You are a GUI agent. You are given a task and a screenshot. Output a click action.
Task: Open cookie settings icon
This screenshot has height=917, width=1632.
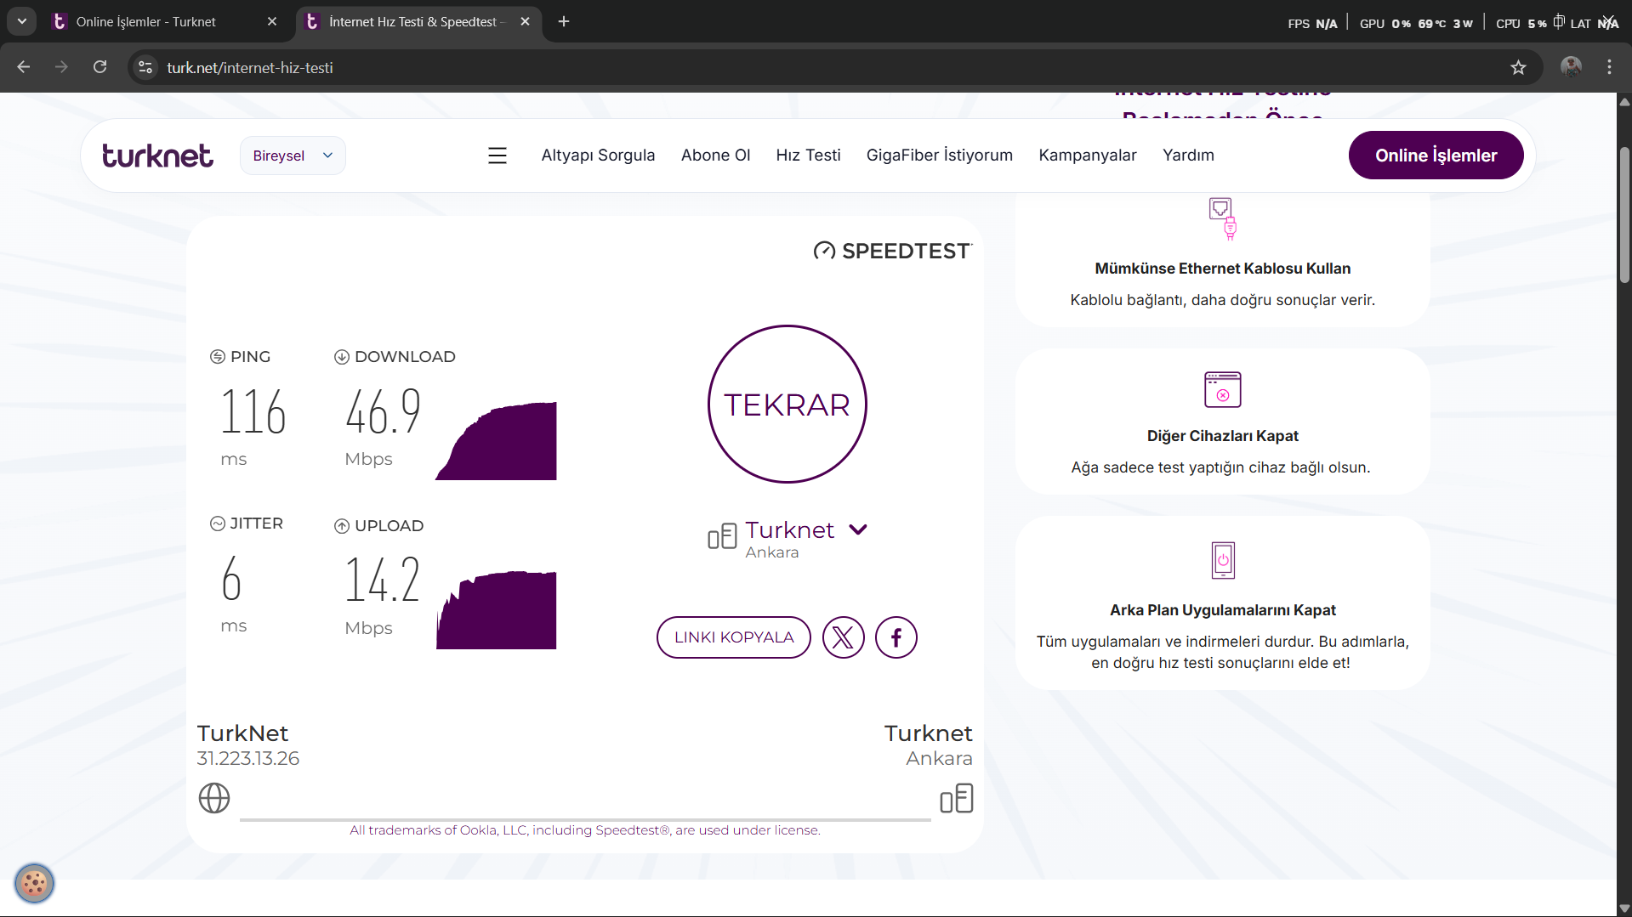(x=34, y=884)
